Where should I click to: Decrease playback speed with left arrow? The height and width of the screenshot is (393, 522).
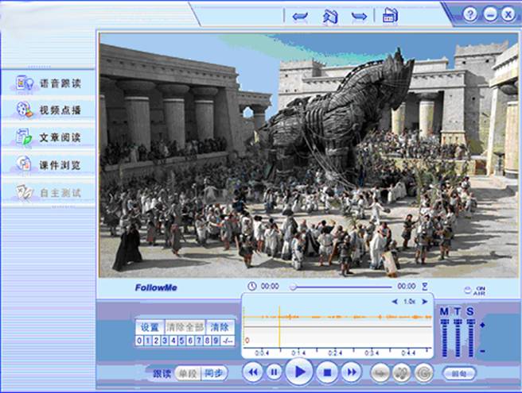395,302
